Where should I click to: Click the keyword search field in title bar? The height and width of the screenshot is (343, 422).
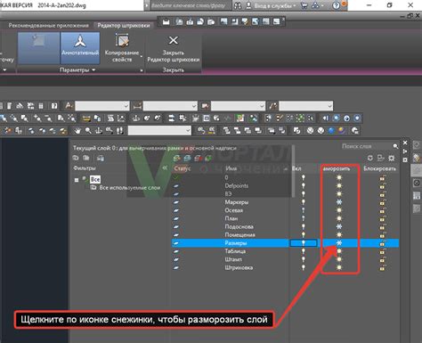(190, 5)
